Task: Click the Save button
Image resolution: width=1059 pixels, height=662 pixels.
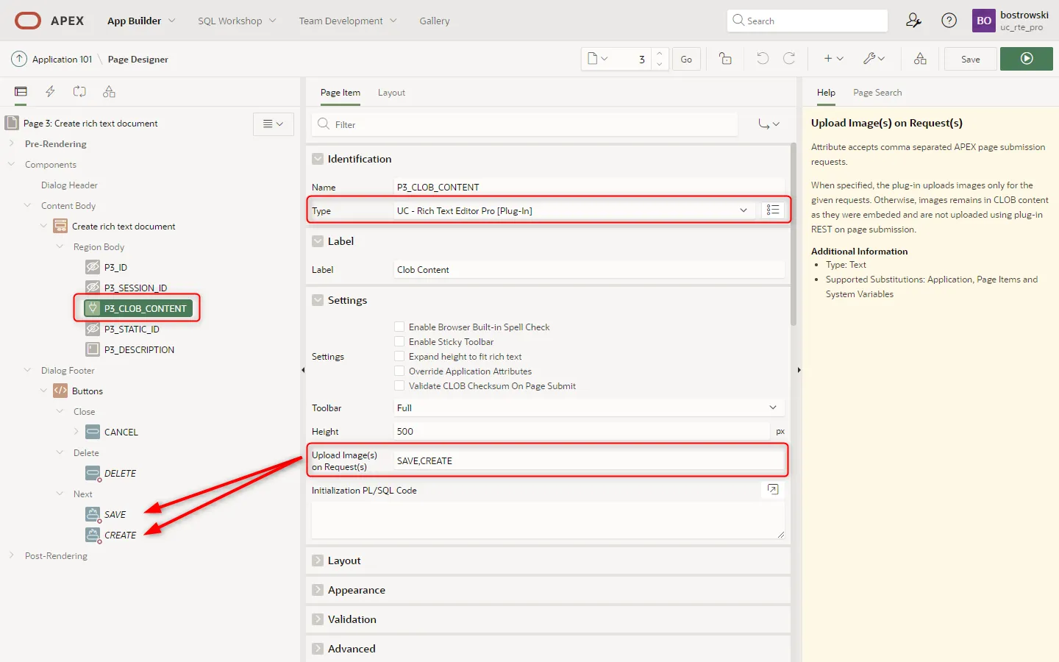Action: tap(970, 59)
